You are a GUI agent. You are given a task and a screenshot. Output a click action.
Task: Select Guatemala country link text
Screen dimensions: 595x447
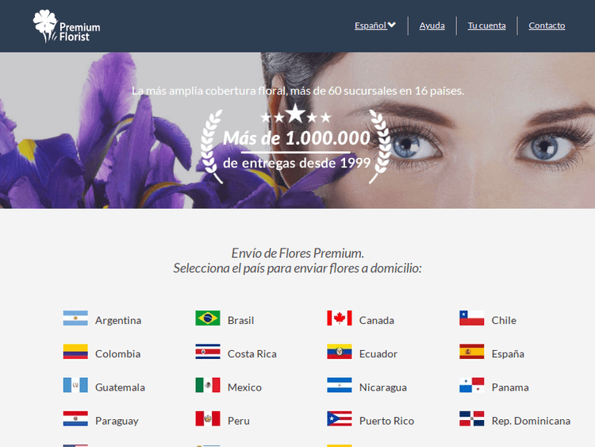click(x=120, y=387)
